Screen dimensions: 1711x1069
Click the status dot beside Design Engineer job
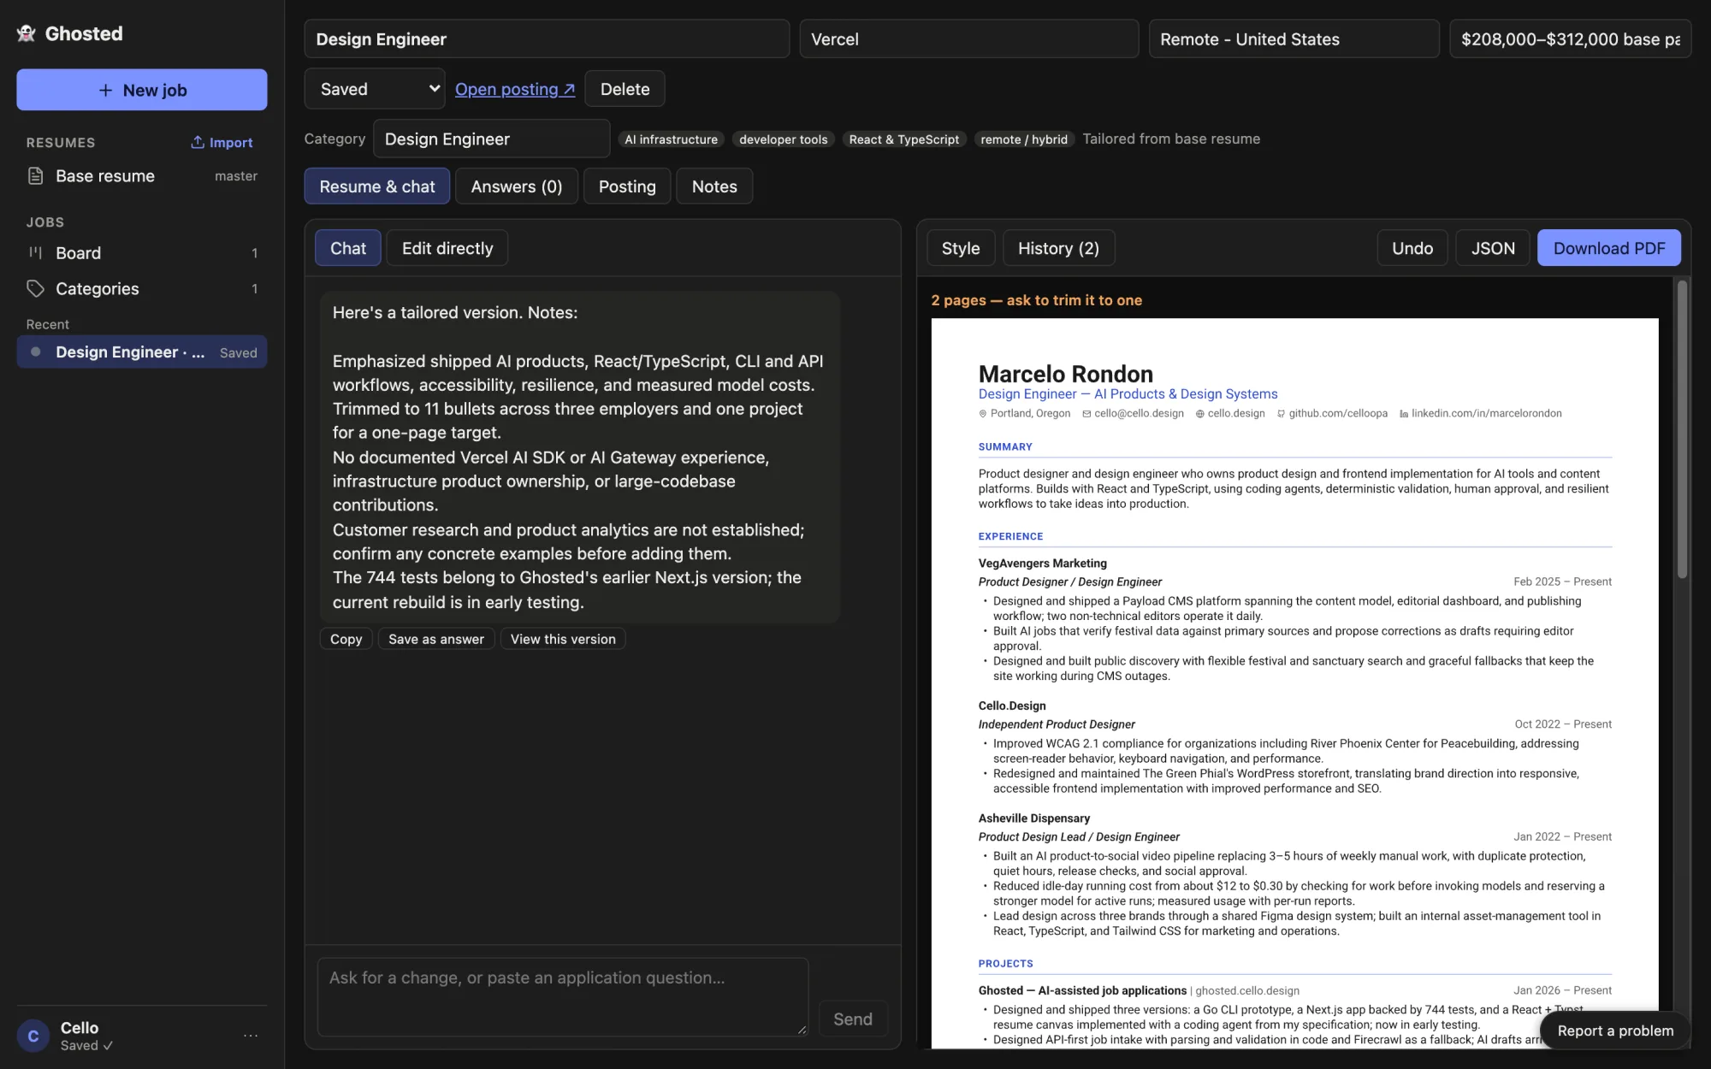[x=36, y=351]
